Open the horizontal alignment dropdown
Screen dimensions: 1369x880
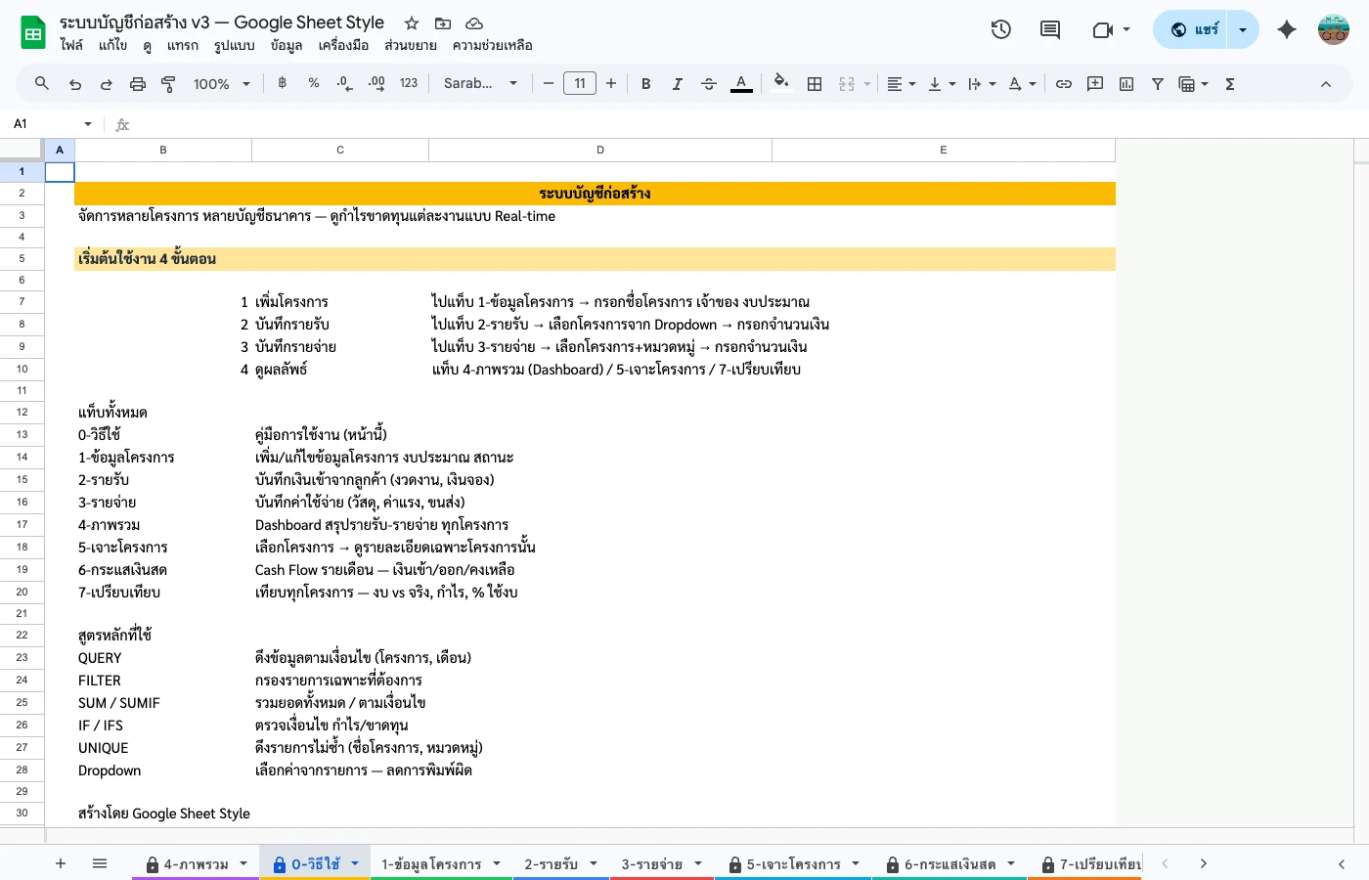(x=900, y=83)
